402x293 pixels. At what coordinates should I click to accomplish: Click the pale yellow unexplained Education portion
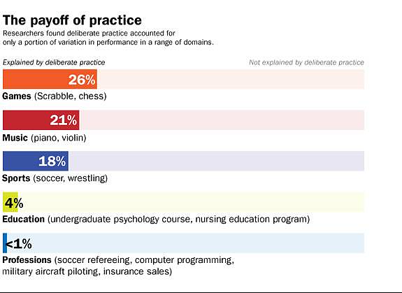(x=191, y=202)
